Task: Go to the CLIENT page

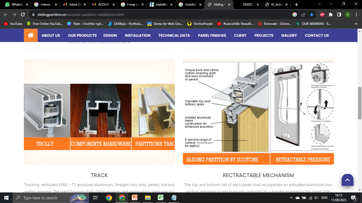Action: [x=240, y=35]
